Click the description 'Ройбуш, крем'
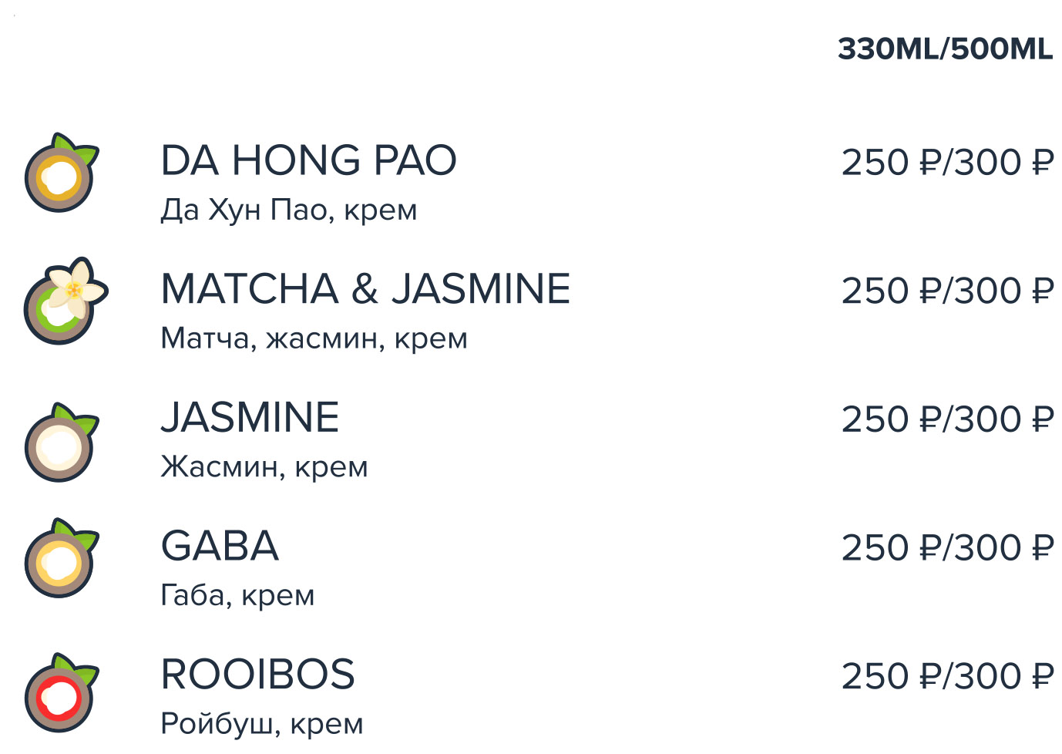This screenshot has width=1062, height=754. tap(262, 725)
